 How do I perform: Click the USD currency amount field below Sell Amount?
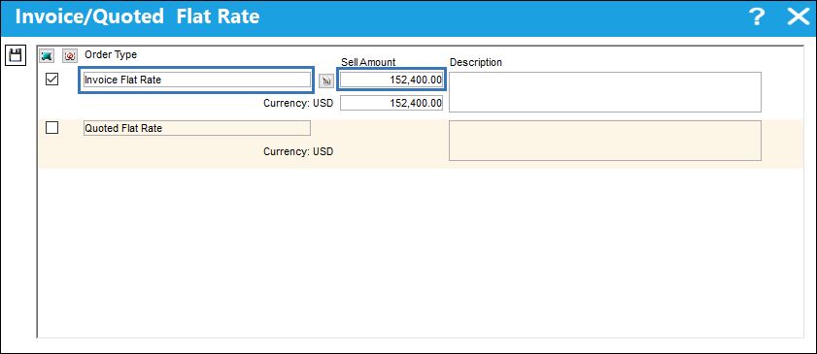click(x=391, y=103)
